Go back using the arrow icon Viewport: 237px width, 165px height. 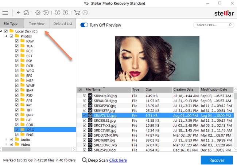pyautogui.click(x=19, y=12)
